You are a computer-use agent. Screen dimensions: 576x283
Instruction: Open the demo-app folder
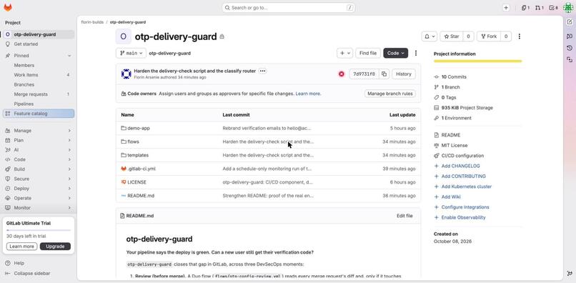138,128
